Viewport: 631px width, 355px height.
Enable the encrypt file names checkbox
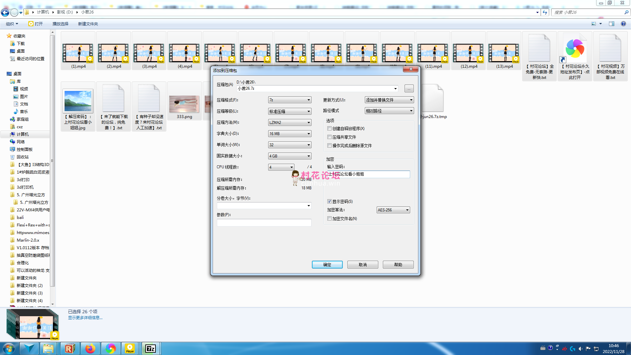click(x=329, y=219)
